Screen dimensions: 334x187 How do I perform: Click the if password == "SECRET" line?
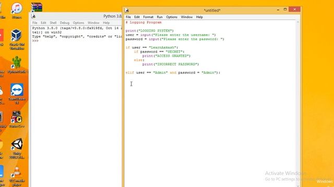tap(159, 51)
